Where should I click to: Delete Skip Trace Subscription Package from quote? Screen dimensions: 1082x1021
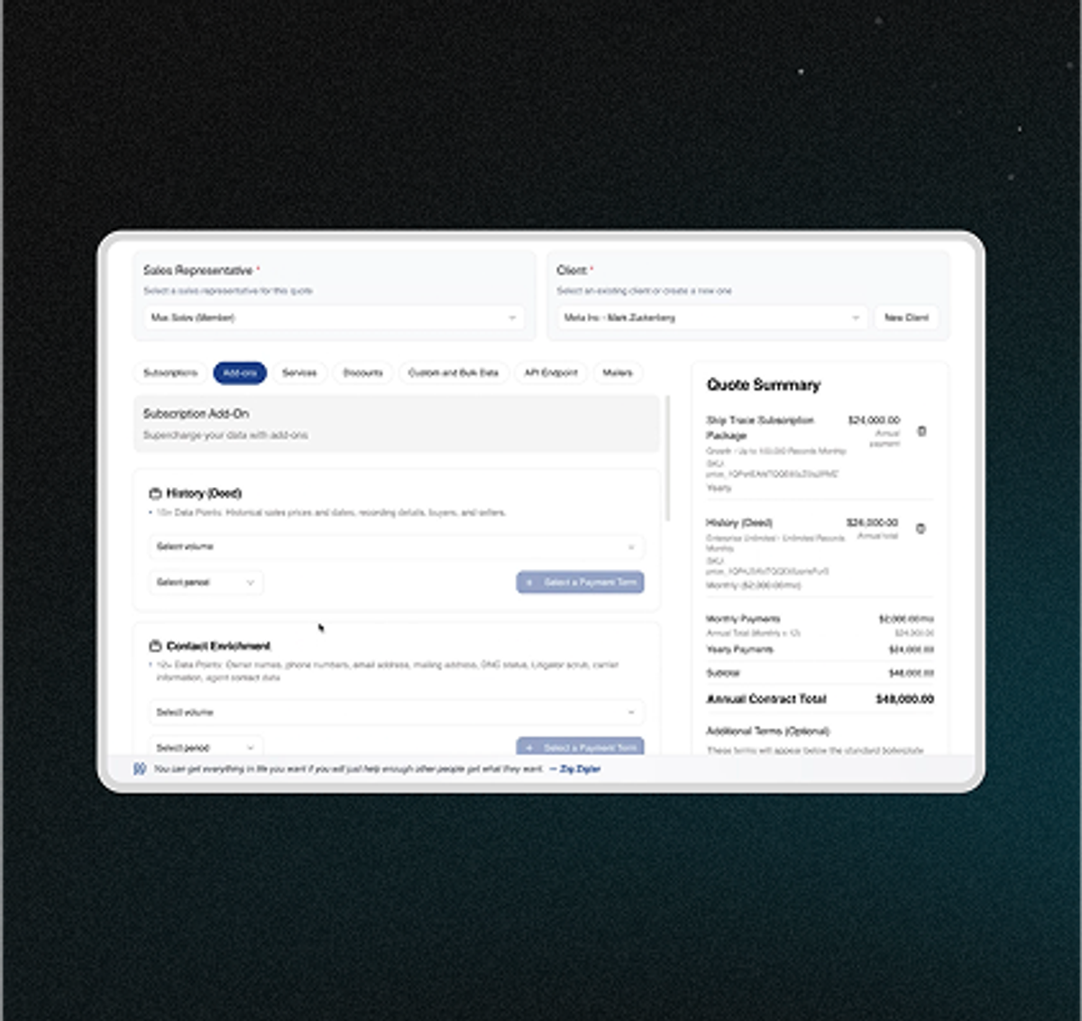point(922,431)
